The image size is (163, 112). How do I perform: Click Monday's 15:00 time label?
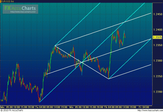[24, 107]
